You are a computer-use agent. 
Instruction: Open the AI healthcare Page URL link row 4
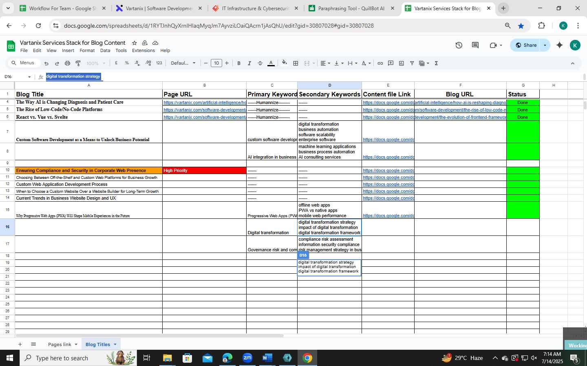(205, 102)
